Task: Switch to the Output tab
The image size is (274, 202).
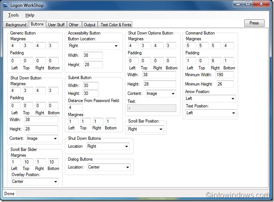Action: tap(89, 25)
